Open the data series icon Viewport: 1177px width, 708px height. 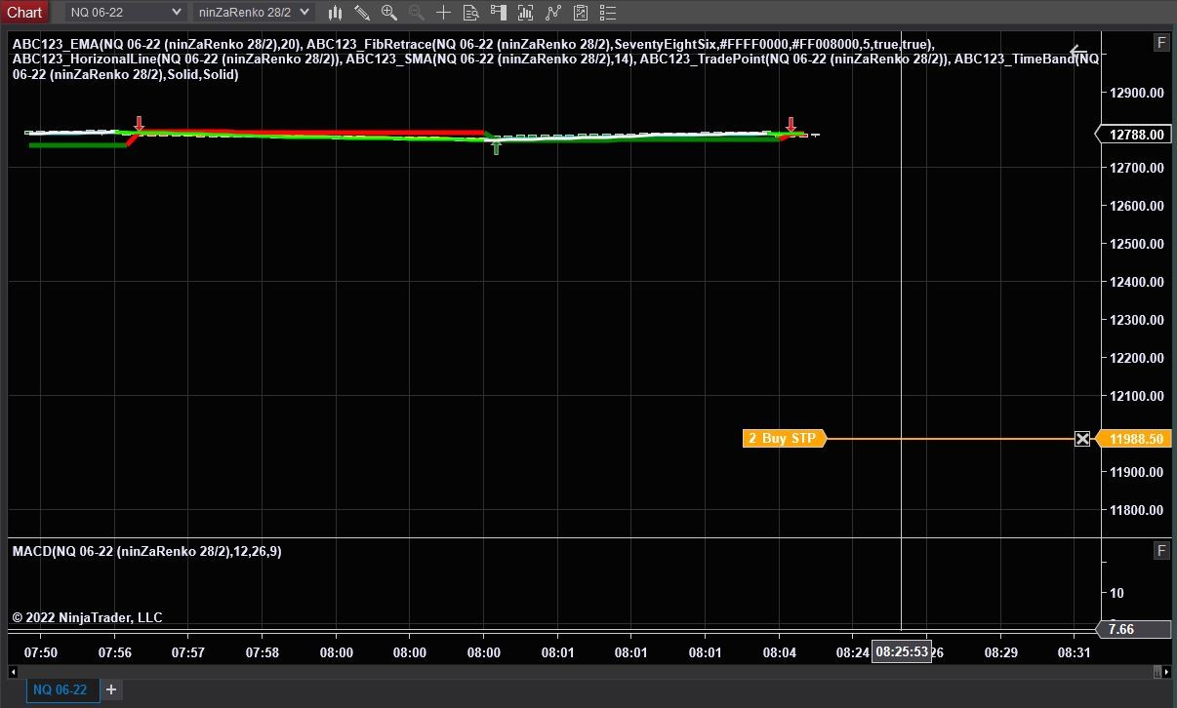click(526, 13)
